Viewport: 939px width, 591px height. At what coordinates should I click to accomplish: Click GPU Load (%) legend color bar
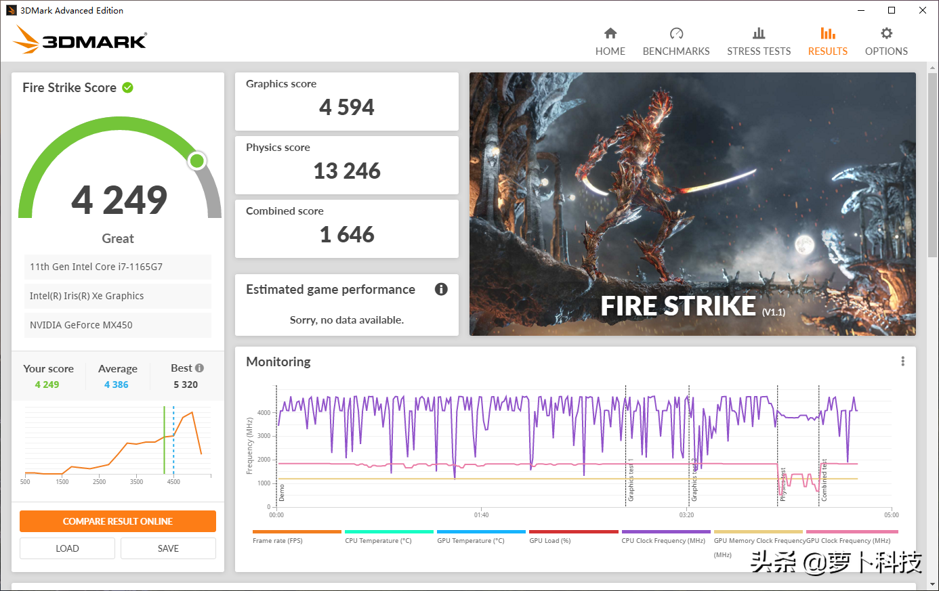point(574,532)
